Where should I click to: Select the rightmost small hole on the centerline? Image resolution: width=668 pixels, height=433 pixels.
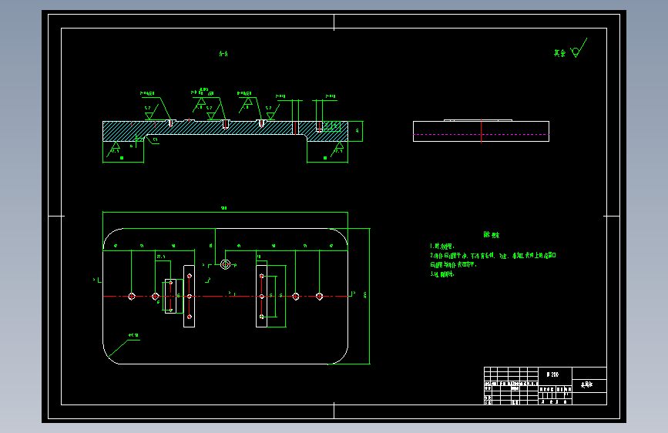tap(320, 296)
